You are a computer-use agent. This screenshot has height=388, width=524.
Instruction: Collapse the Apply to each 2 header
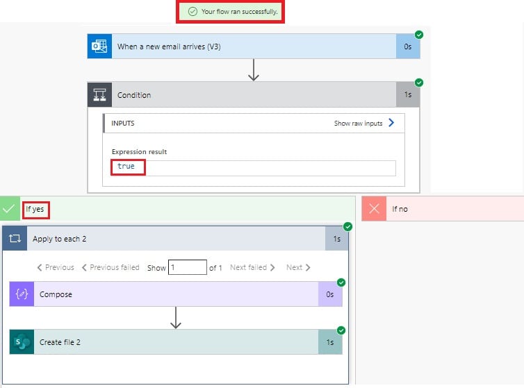click(x=175, y=238)
